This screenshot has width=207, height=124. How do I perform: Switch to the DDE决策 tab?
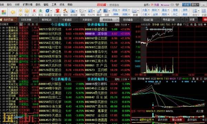[x=26, y=20]
